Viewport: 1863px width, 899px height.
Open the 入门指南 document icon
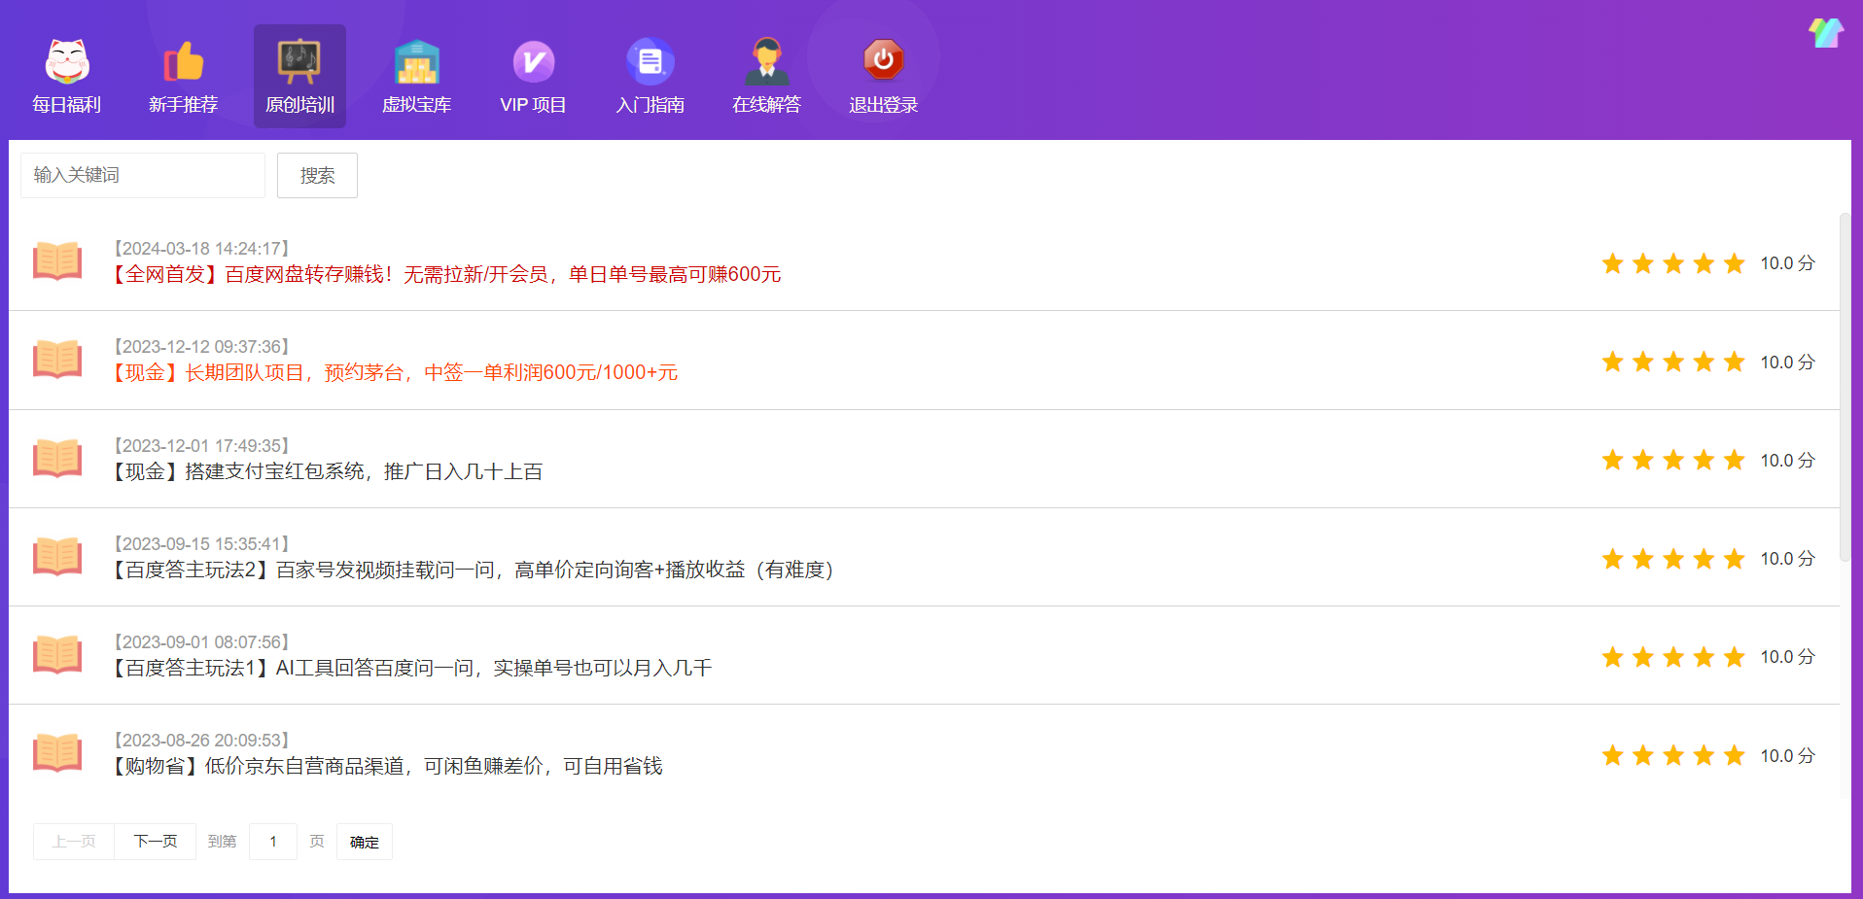point(650,61)
